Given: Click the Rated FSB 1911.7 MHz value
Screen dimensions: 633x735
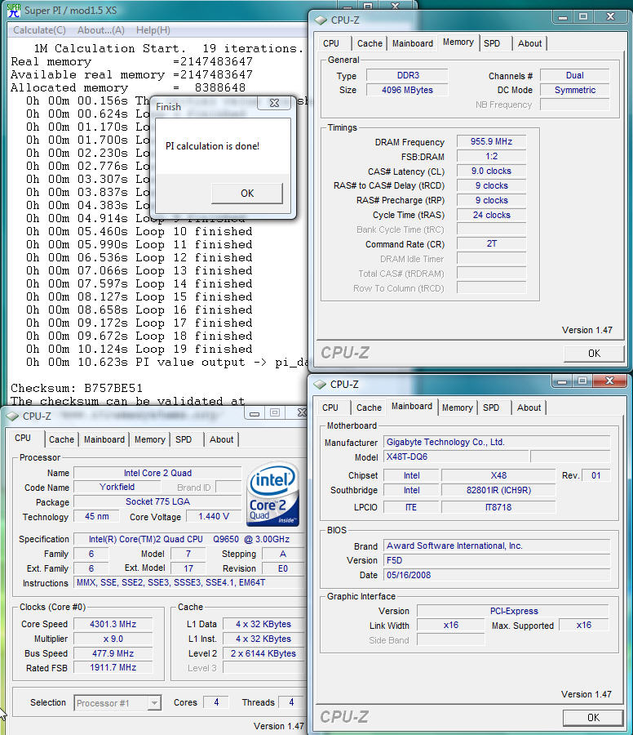Looking at the screenshot, I should click(x=113, y=667).
